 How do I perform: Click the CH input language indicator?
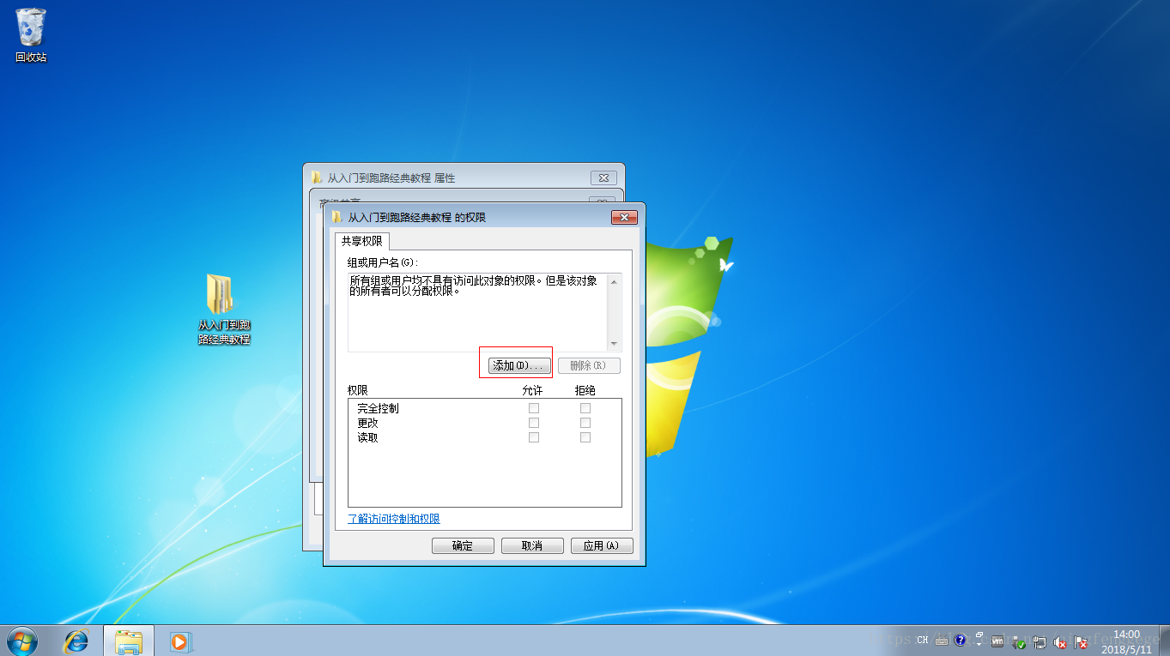tap(923, 640)
